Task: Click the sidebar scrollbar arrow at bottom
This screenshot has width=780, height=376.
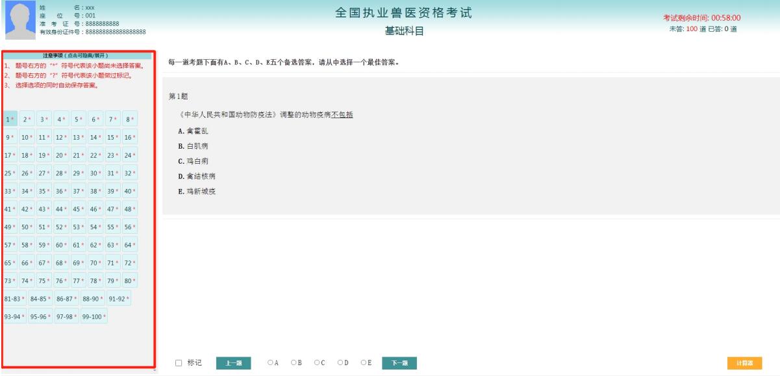Action: click(155, 370)
